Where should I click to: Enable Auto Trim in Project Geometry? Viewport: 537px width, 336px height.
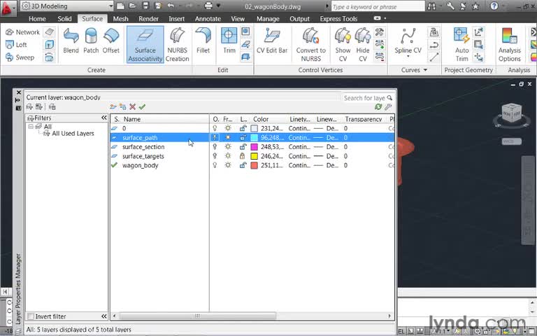point(461,45)
